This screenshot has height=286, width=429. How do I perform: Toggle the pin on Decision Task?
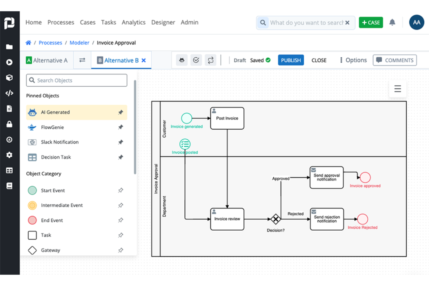tap(121, 157)
